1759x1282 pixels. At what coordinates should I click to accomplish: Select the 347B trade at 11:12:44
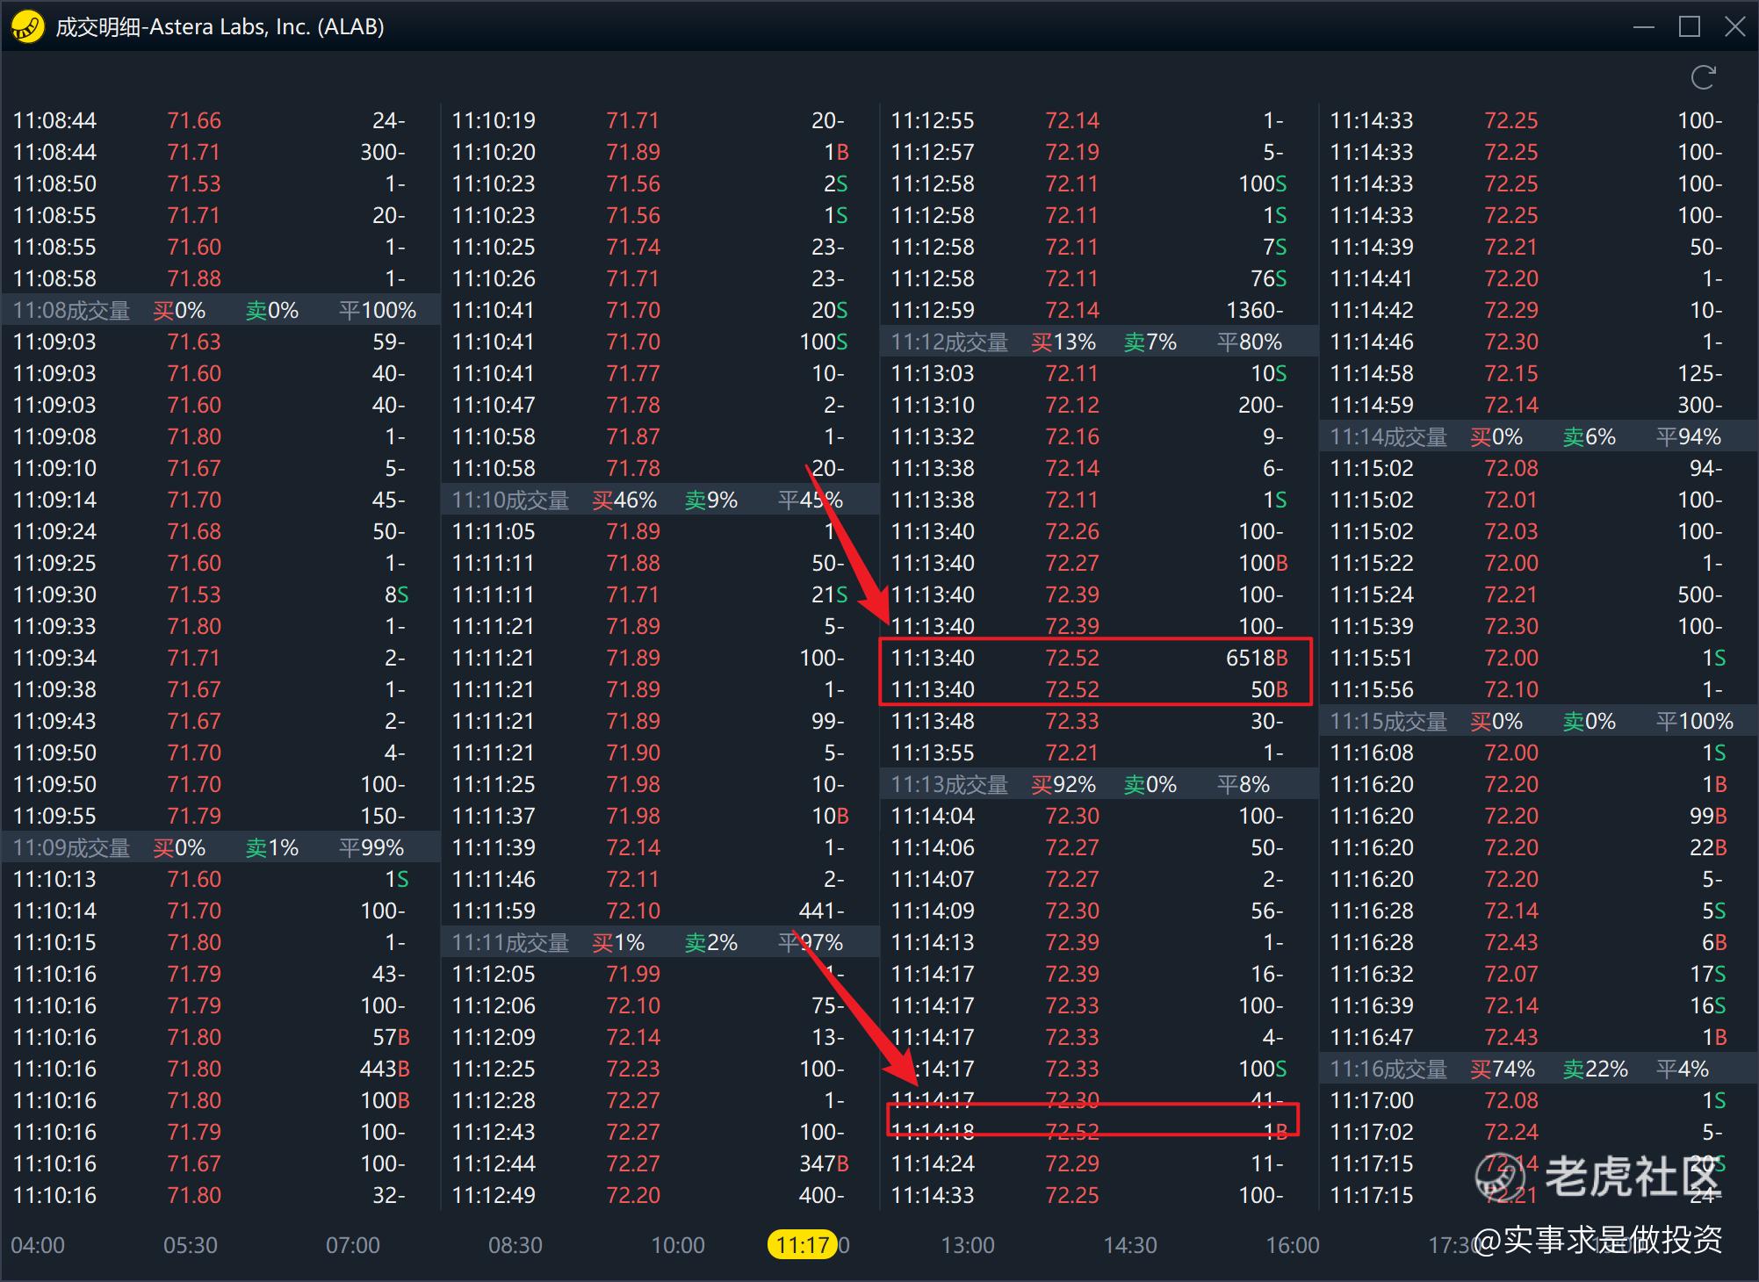660,1163
